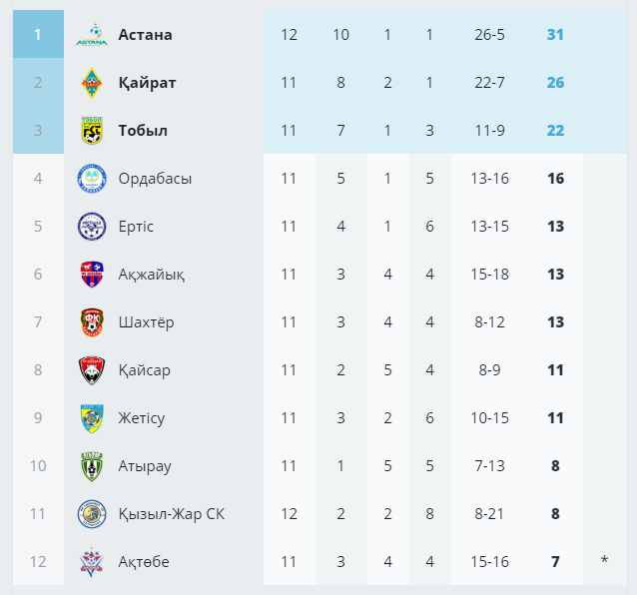Click the Жетісу club logo

pyautogui.click(x=92, y=418)
